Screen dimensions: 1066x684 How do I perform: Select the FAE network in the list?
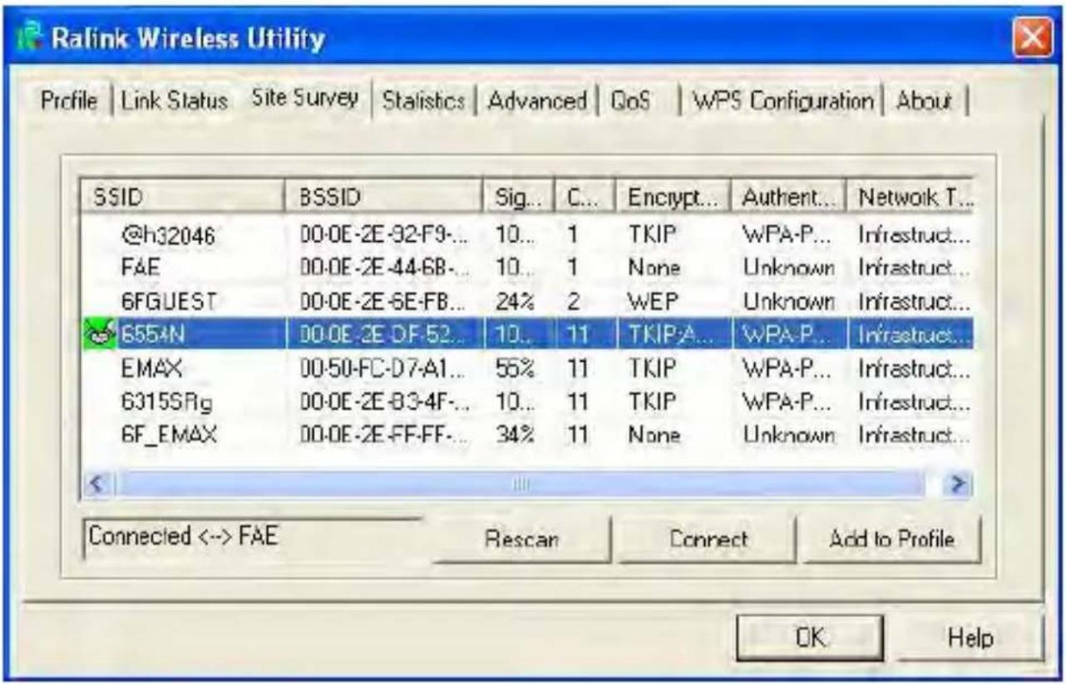(x=528, y=268)
